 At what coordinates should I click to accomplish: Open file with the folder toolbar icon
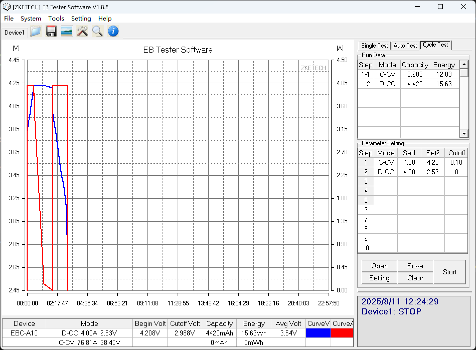pyautogui.click(x=35, y=32)
